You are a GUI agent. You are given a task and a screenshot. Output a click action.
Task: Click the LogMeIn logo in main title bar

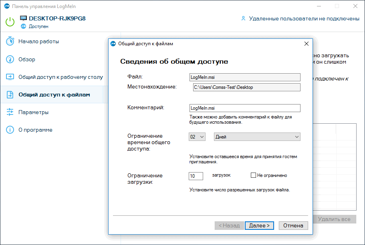[x=7, y=6]
